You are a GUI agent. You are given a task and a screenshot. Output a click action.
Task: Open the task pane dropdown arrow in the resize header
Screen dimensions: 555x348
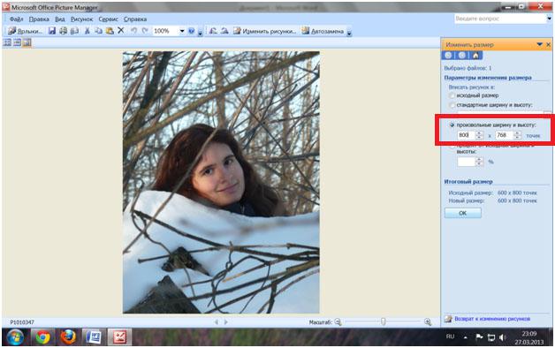[x=539, y=44]
